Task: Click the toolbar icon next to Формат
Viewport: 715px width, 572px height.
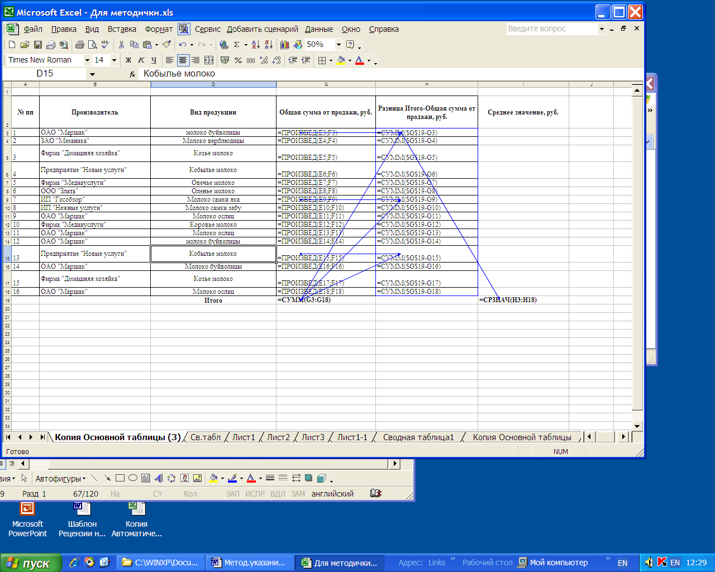Action: tap(184, 29)
